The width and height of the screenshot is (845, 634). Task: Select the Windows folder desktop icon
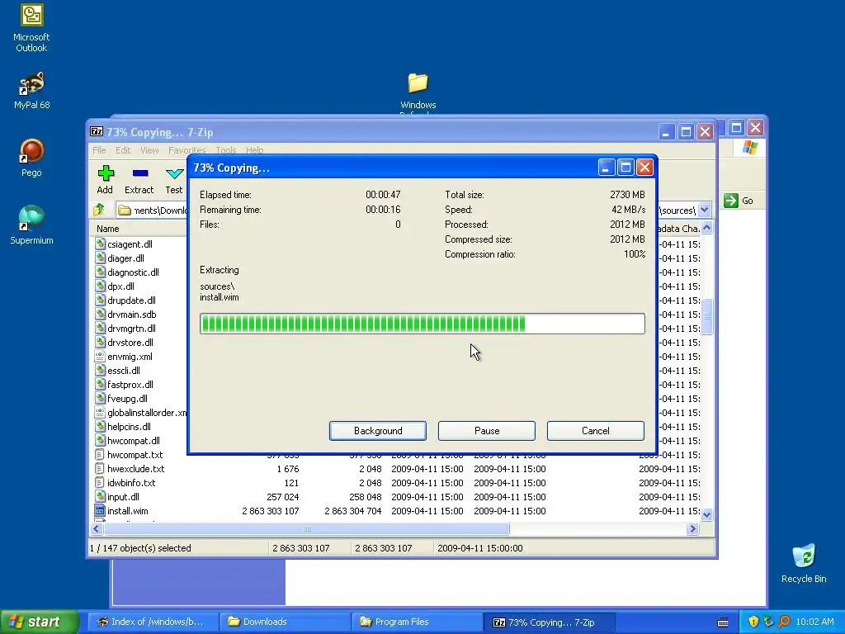[418, 83]
